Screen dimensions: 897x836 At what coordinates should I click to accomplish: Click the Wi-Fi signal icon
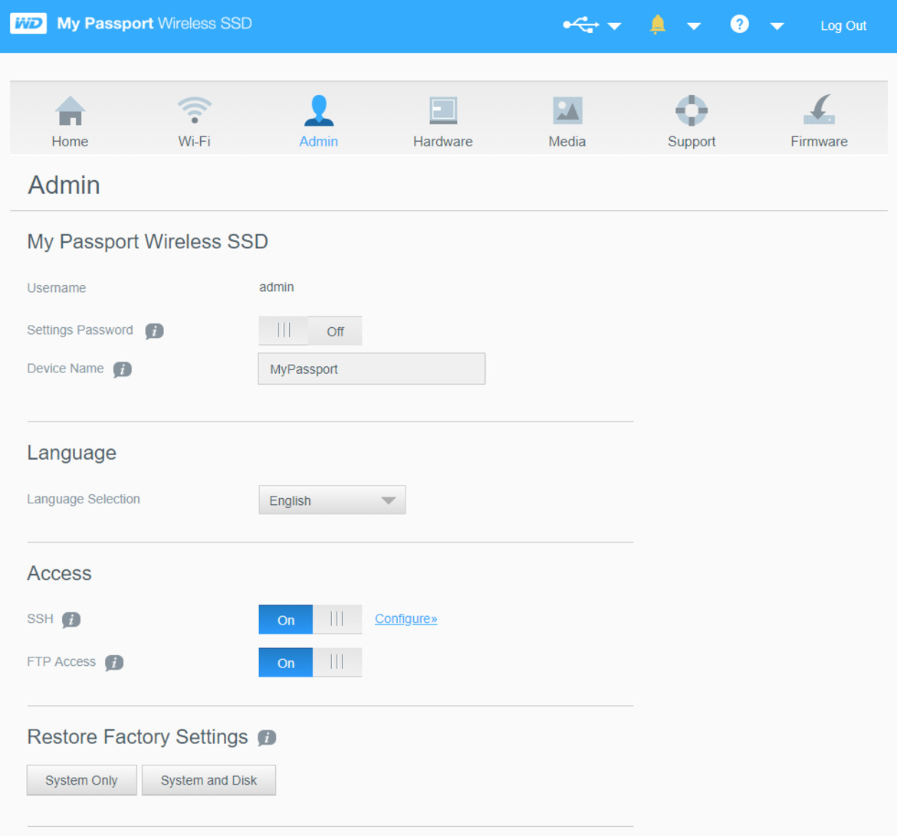pos(195,110)
